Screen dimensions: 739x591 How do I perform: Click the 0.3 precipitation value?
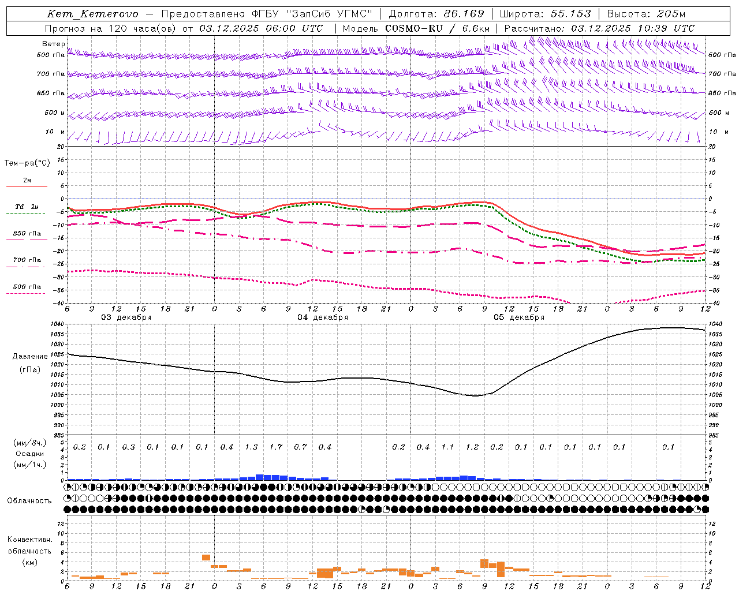128,447
